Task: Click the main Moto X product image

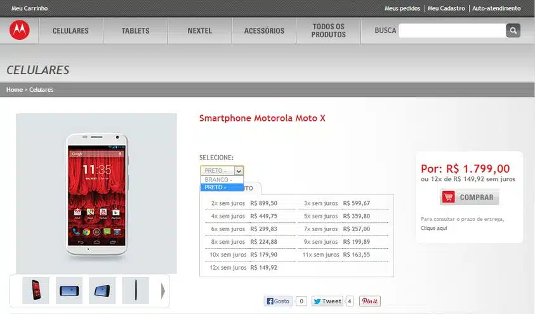Action: (96, 194)
